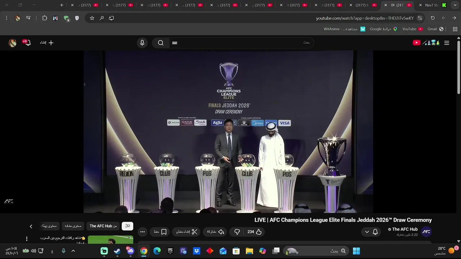461x259 pixels.
Task: Open options menu of suggested video
Action: (26, 239)
